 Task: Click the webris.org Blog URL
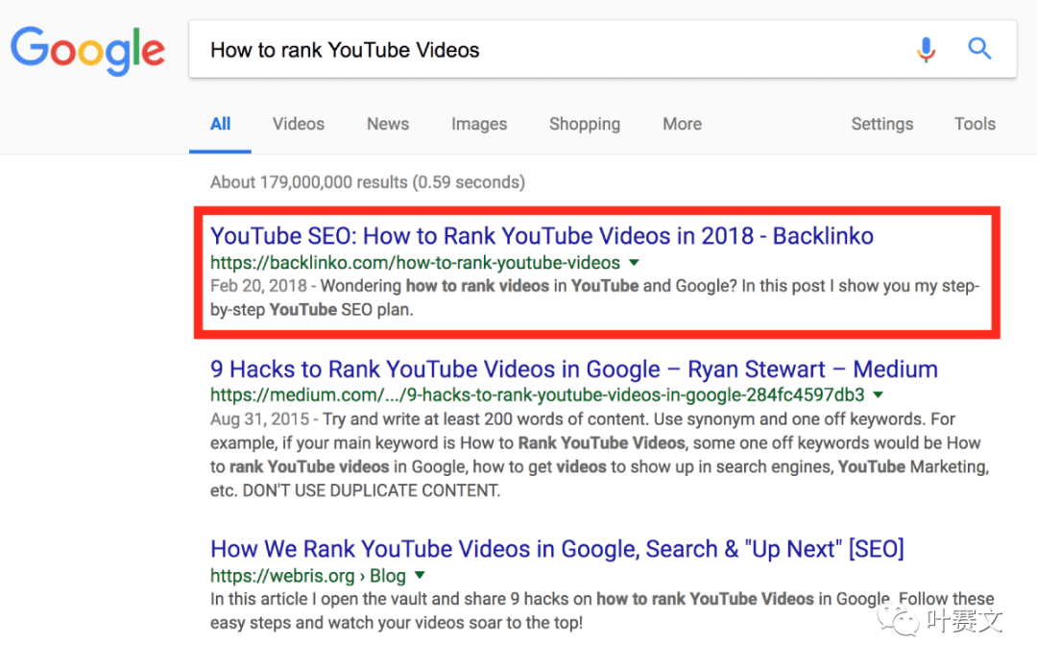[308, 576]
